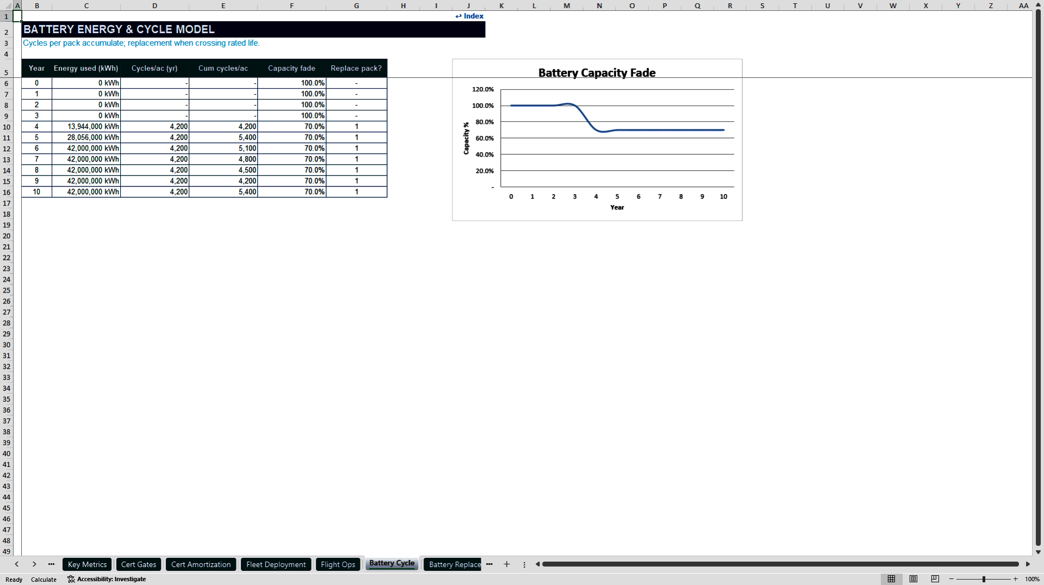This screenshot has height=585, width=1044.
Task: Select the Cum cycles/ac header cell
Action: click(x=223, y=68)
